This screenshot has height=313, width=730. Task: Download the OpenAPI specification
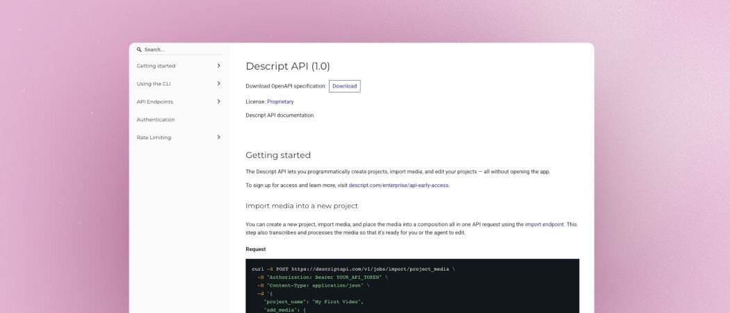[x=345, y=86]
